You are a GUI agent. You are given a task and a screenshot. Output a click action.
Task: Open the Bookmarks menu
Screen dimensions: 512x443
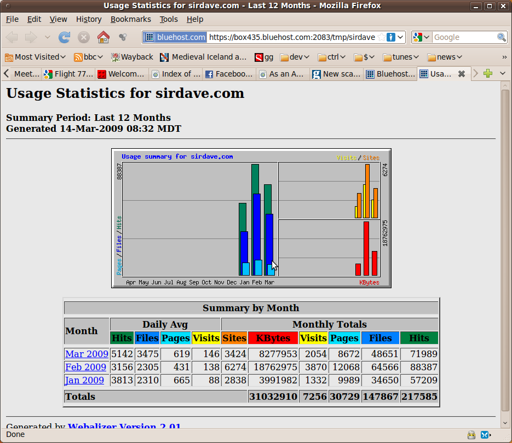pyautogui.click(x=130, y=19)
